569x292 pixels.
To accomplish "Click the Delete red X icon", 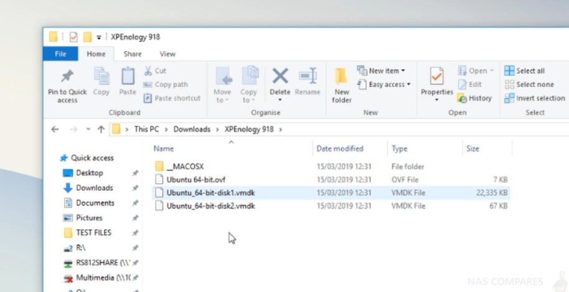I will (280, 76).
